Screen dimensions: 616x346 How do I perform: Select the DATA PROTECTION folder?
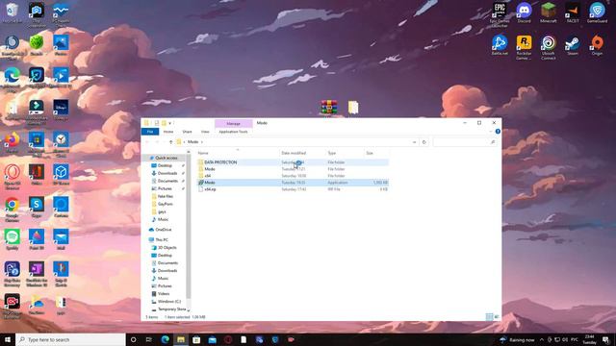(293, 162)
